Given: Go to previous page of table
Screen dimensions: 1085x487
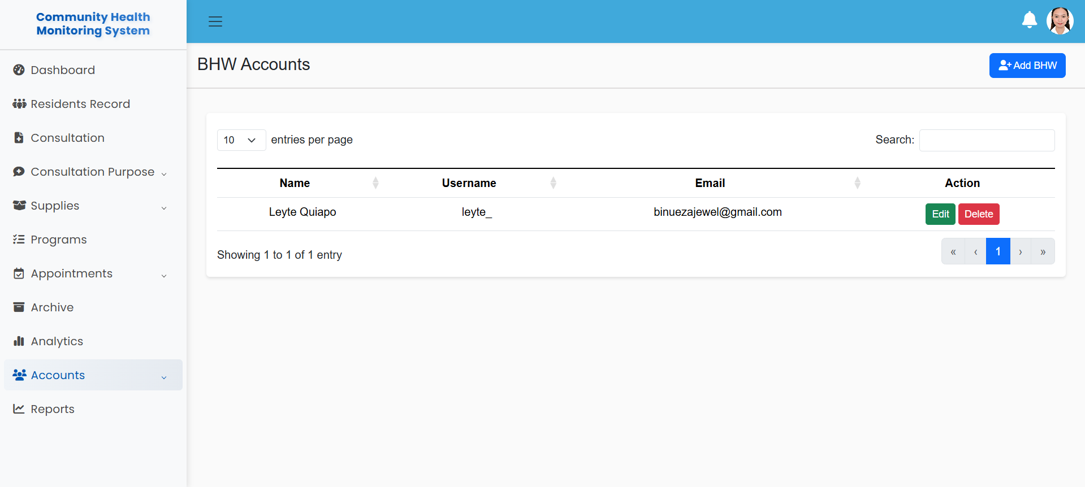Looking at the screenshot, I should point(975,251).
